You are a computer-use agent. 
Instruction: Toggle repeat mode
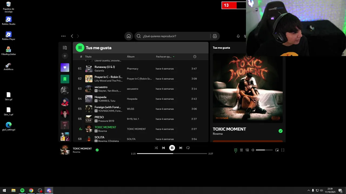pos(188,148)
